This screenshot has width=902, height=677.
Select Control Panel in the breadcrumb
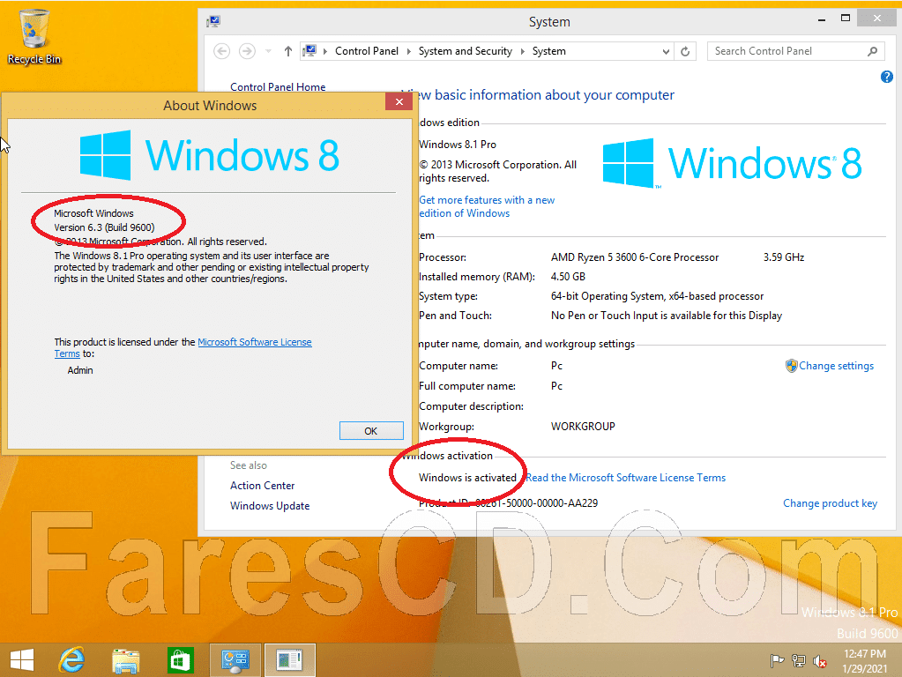367,51
